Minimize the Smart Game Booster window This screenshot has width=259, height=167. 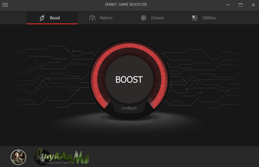[228, 5]
